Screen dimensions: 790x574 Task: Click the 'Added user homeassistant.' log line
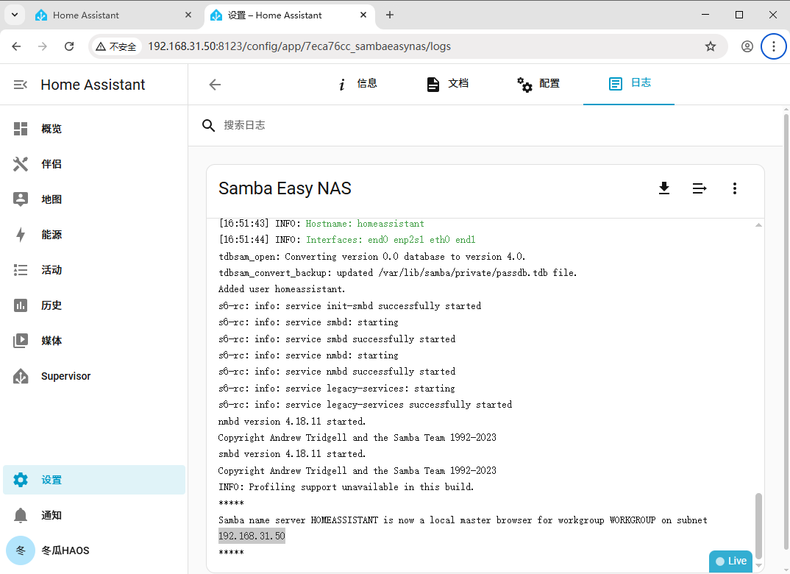click(x=282, y=289)
